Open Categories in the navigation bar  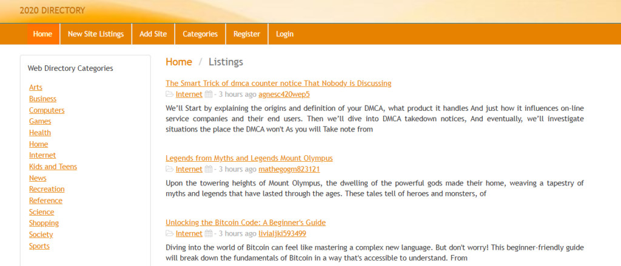(x=200, y=34)
